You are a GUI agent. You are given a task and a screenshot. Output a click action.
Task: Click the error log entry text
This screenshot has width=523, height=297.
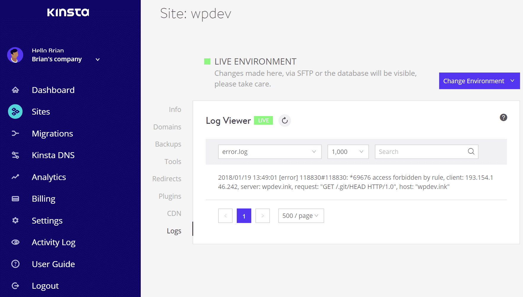point(356,182)
